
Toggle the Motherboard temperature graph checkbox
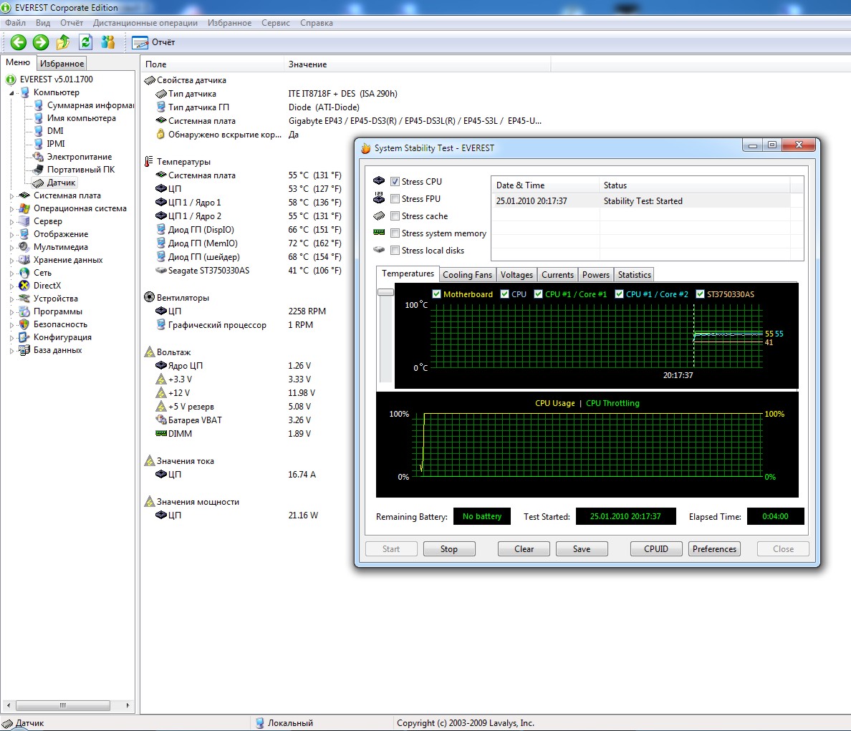(x=436, y=294)
